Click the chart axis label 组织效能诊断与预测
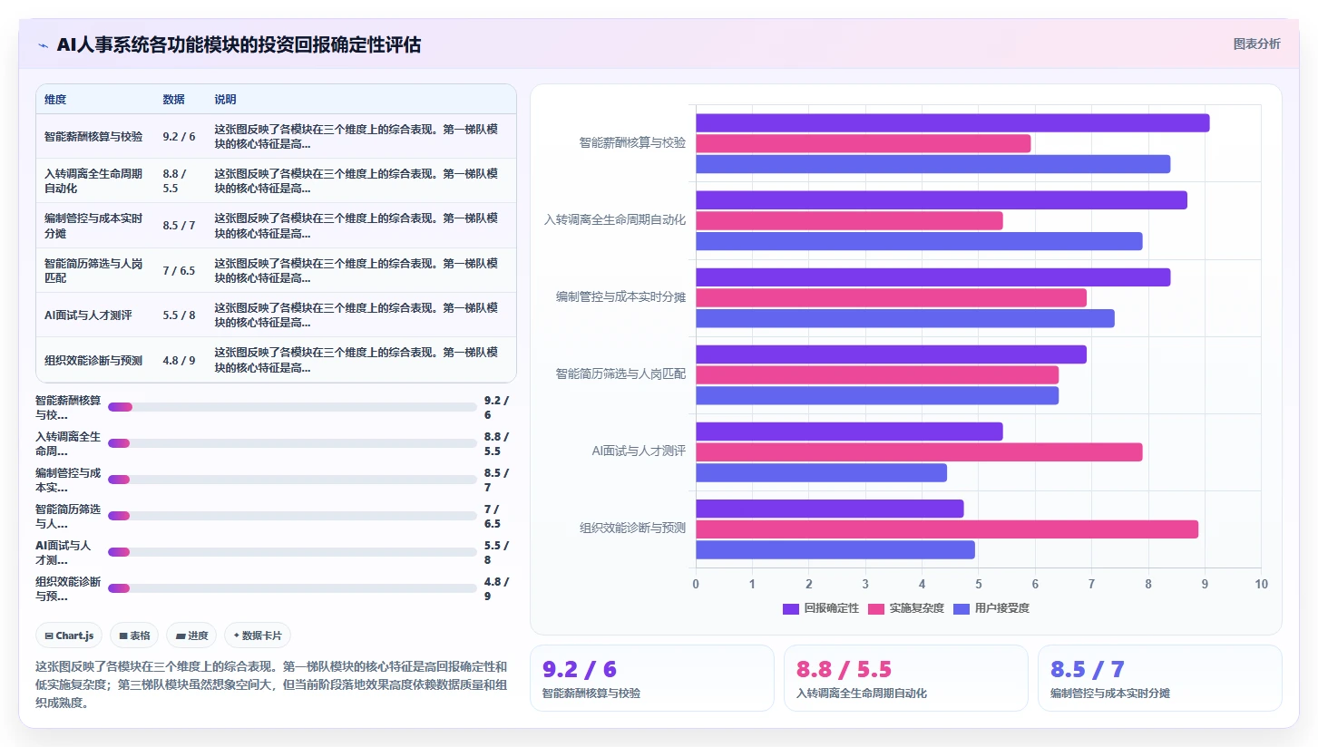 632,528
